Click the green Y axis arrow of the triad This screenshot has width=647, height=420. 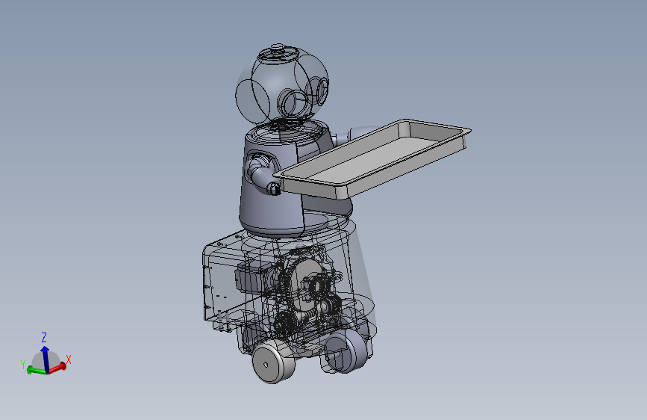click(36, 371)
